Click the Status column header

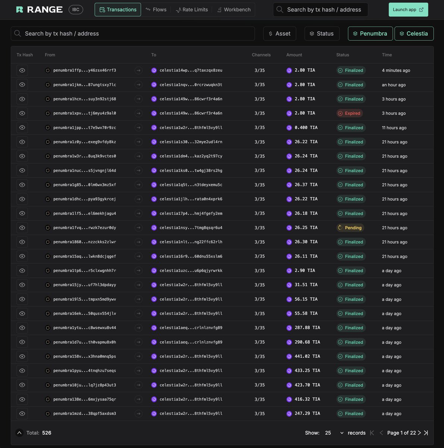343,55
